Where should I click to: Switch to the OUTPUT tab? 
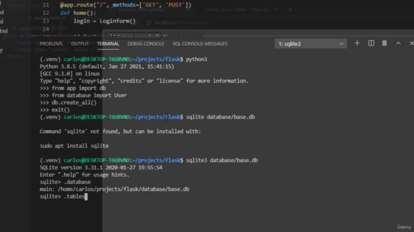tap(80, 44)
